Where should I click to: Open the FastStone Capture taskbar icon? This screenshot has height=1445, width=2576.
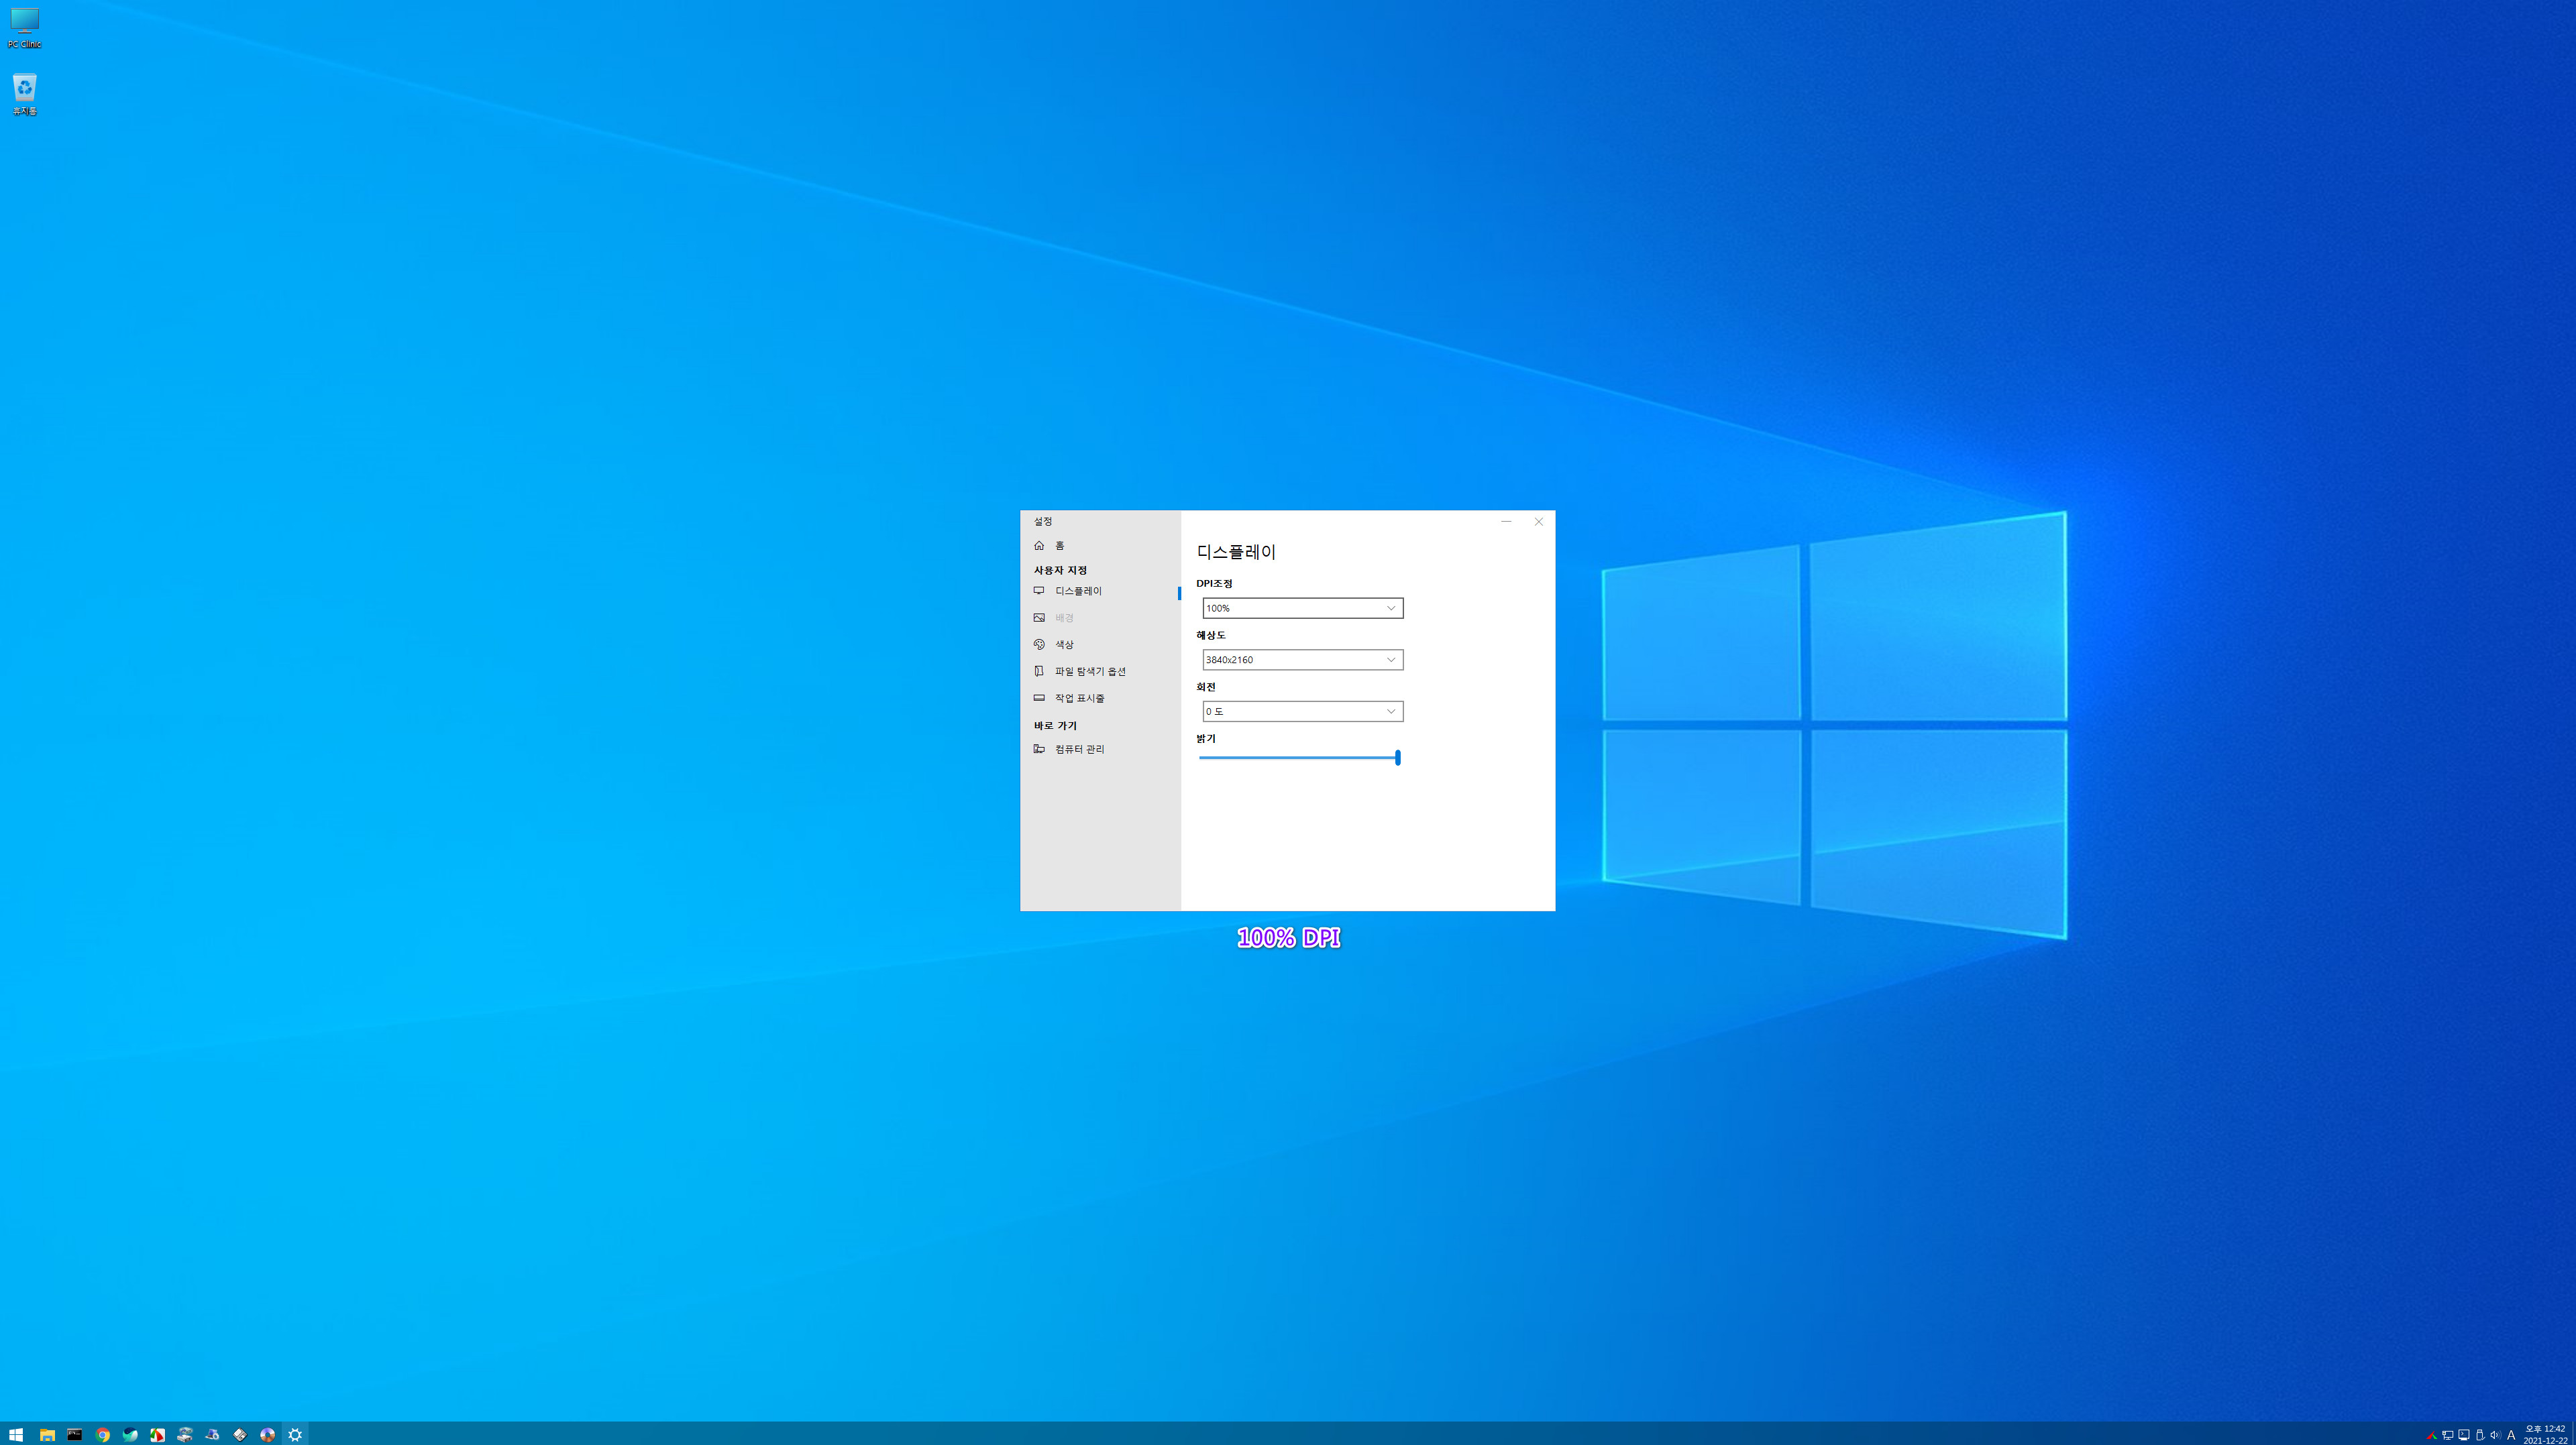pyautogui.click(x=157, y=1434)
